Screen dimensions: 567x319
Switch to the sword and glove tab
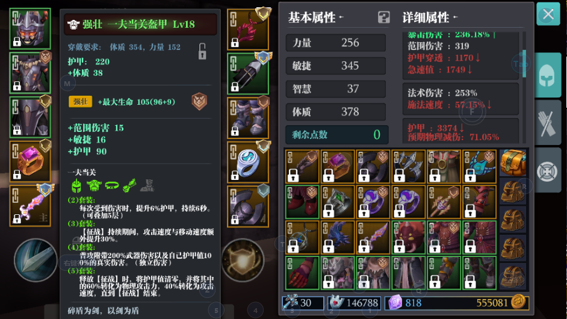coord(548,123)
